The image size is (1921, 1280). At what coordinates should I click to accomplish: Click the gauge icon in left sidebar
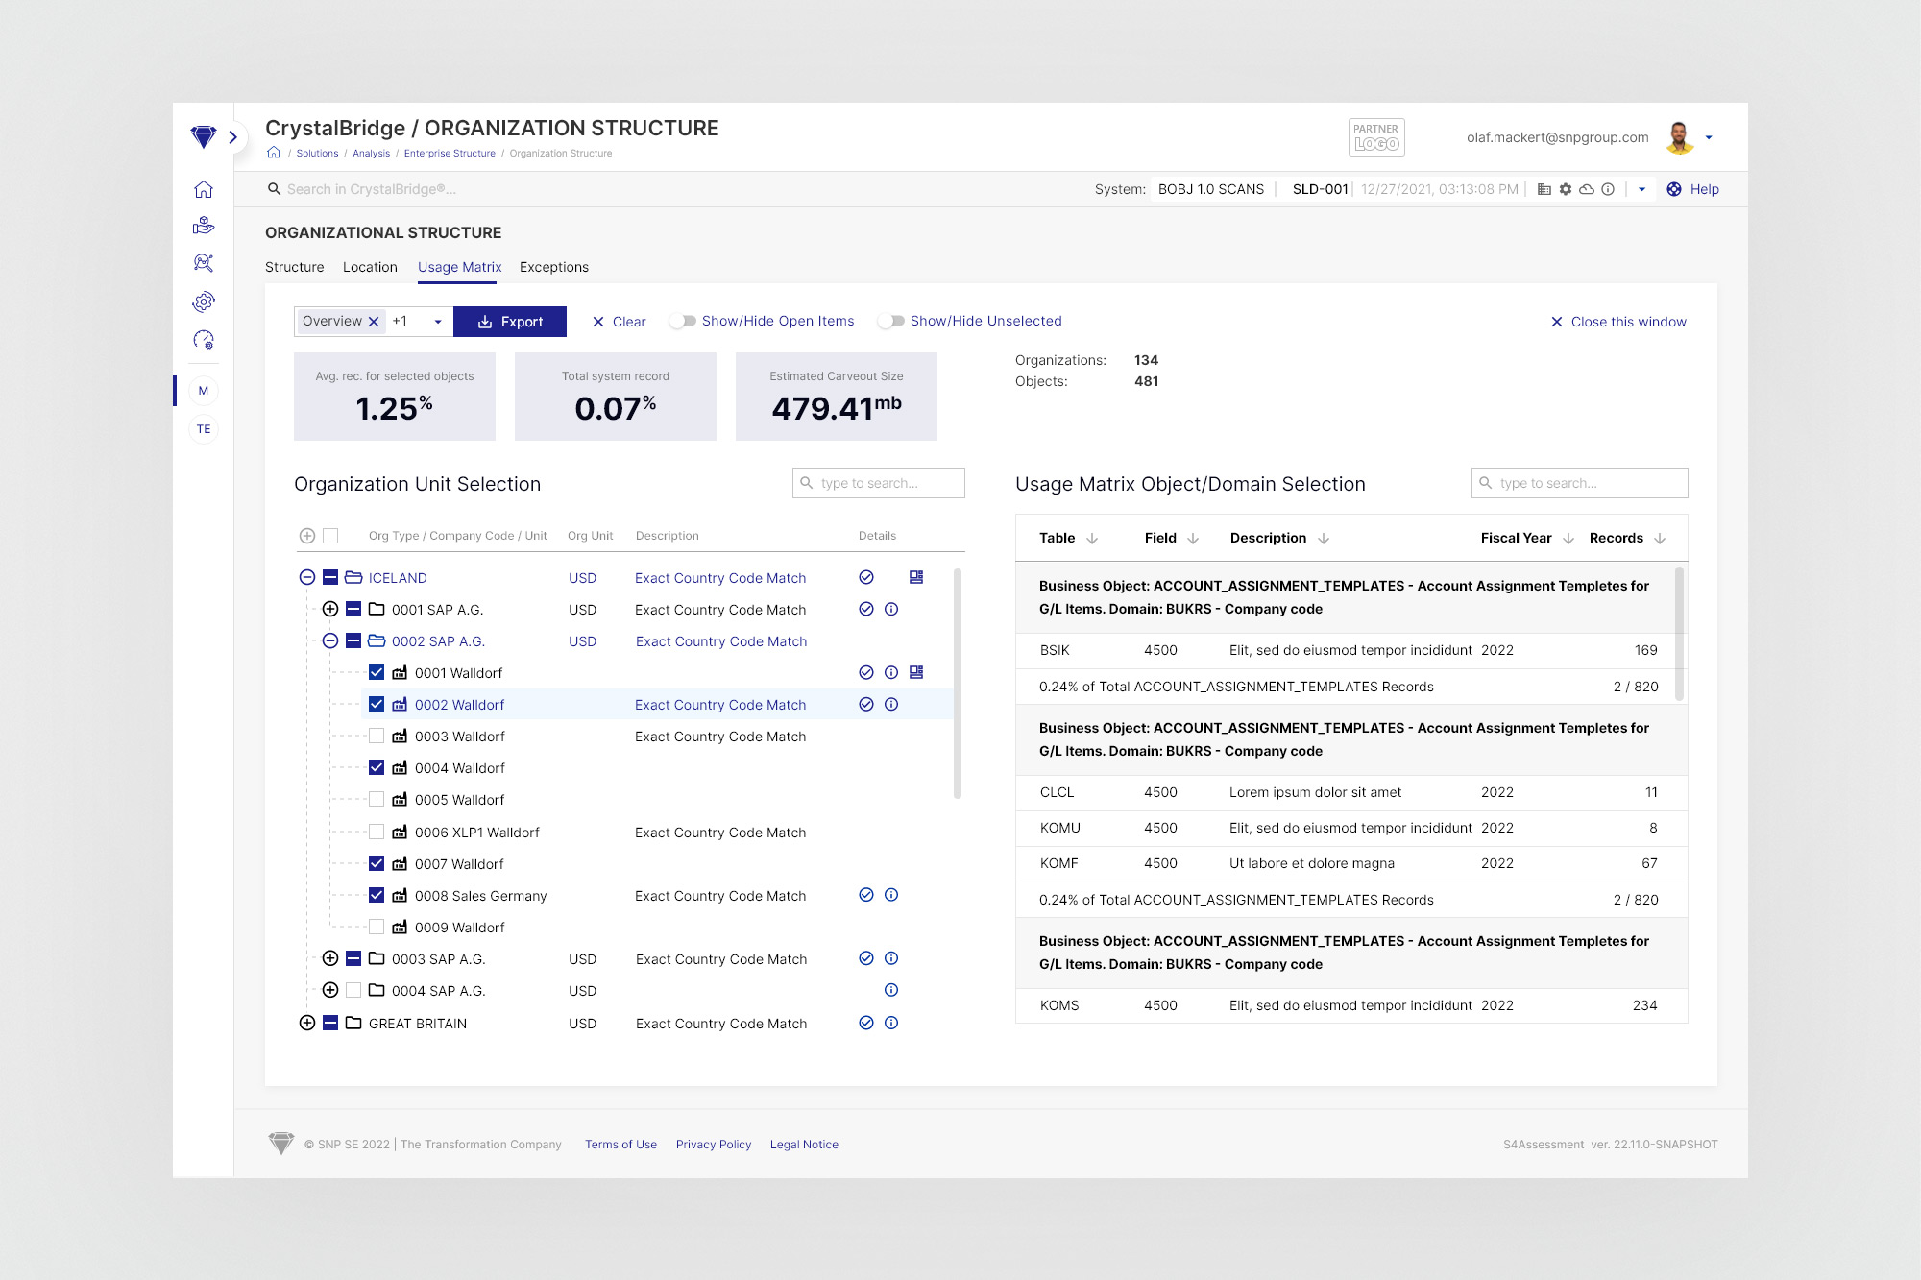(203, 340)
